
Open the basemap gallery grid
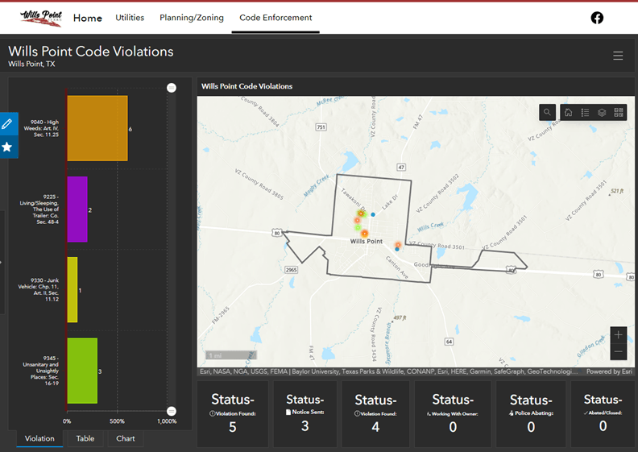tap(619, 112)
